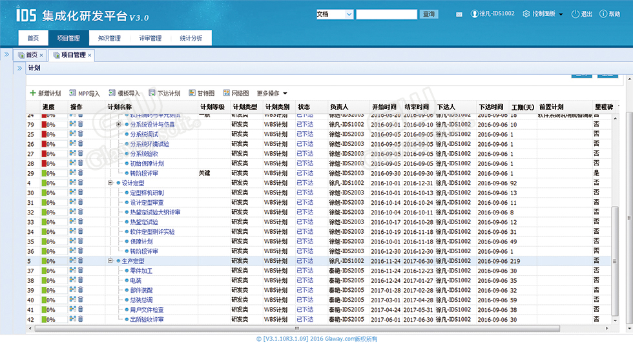Click the structure icon for 分系统环境试验 row
Viewport: 633px width, 343px height.
[x=72, y=143]
